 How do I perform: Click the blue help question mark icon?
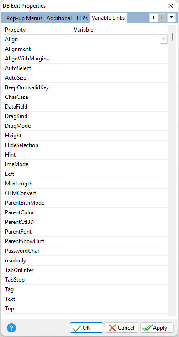pyautogui.click(x=11, y=328)
